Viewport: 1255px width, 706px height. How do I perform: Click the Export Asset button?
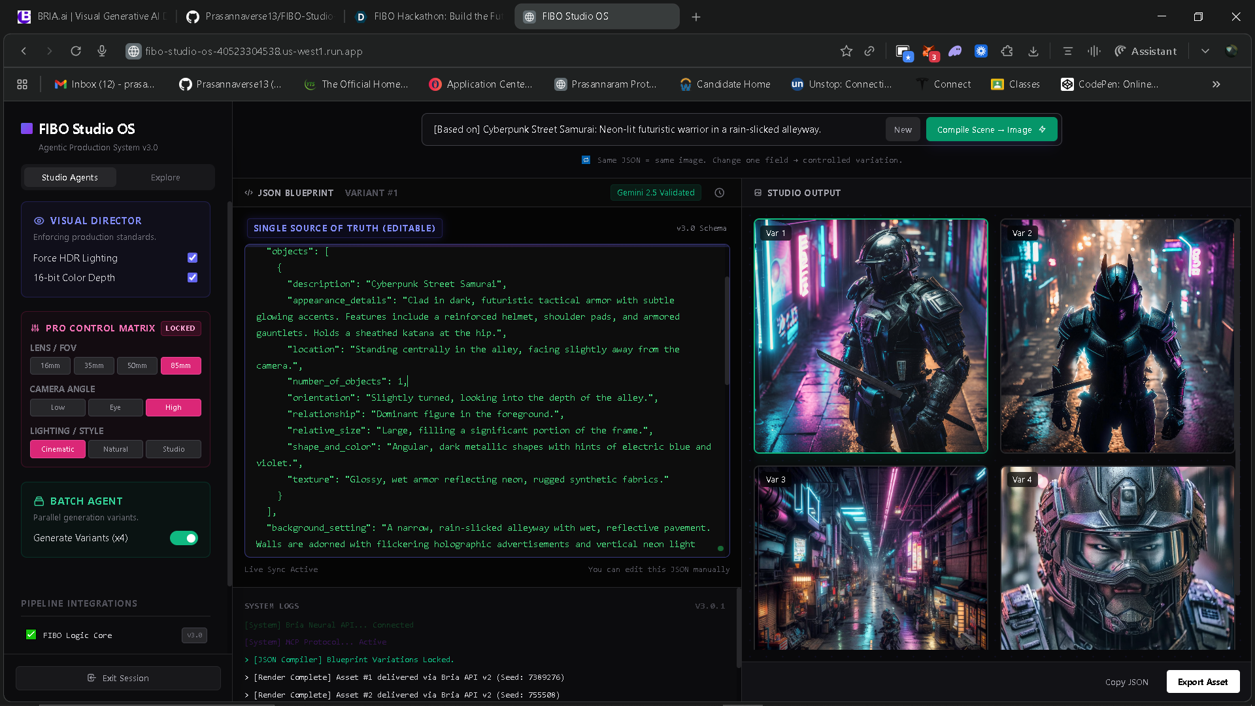click(1203, 682)
